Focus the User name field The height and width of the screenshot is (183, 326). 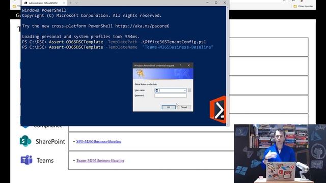[171, 90]
